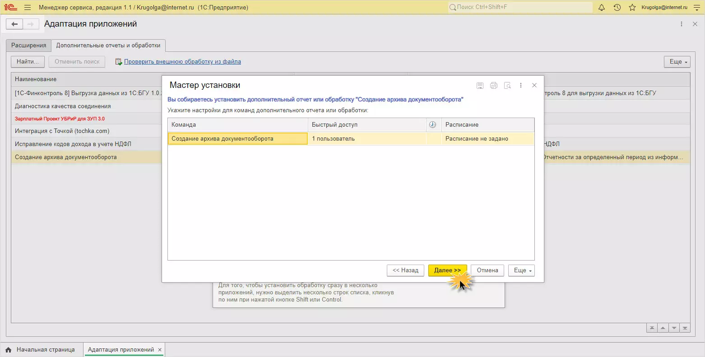Click the 1 пользователь cell

[x=367, y=139]
